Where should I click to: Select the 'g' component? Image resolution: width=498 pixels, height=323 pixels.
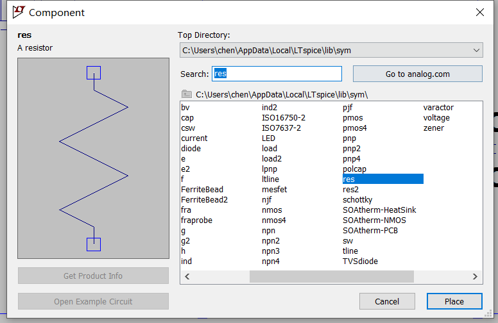click(184, 231)
